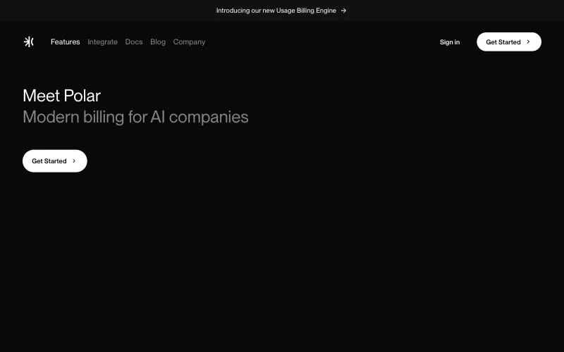Open the Features menu
The width and height of the screenshot is (564, 352).
point(65,42)
